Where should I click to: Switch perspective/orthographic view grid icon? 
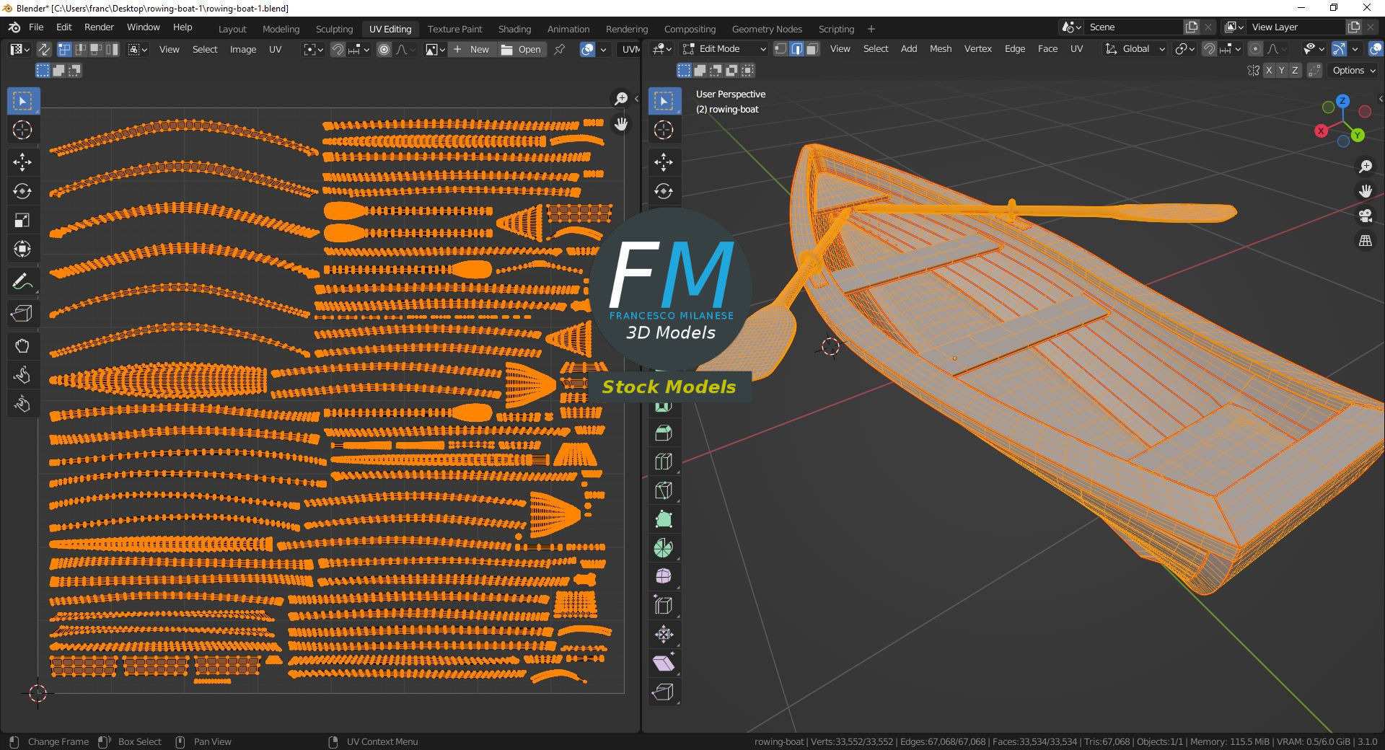pyautogui.click(x=1365, y=241)
